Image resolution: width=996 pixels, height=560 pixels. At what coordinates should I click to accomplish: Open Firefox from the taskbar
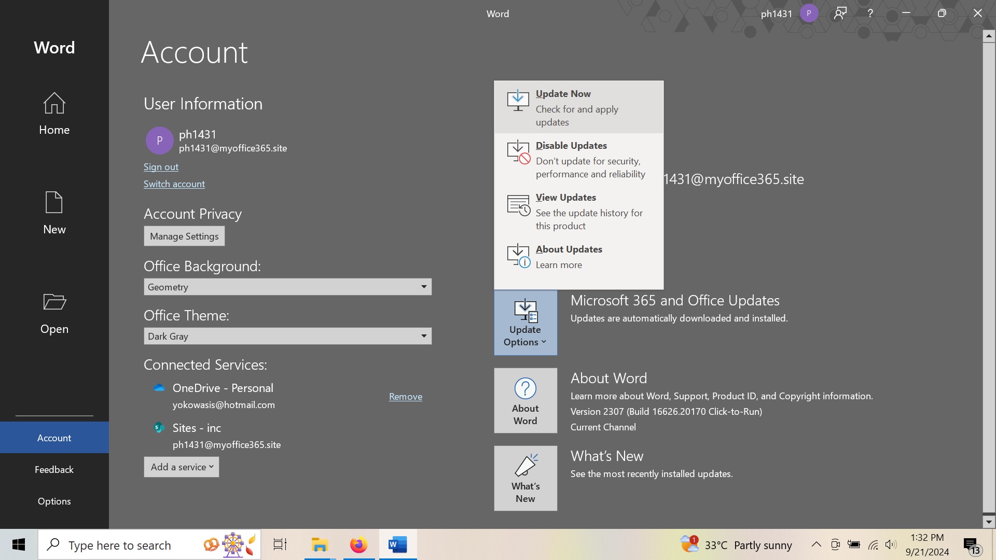coord(358,544)
